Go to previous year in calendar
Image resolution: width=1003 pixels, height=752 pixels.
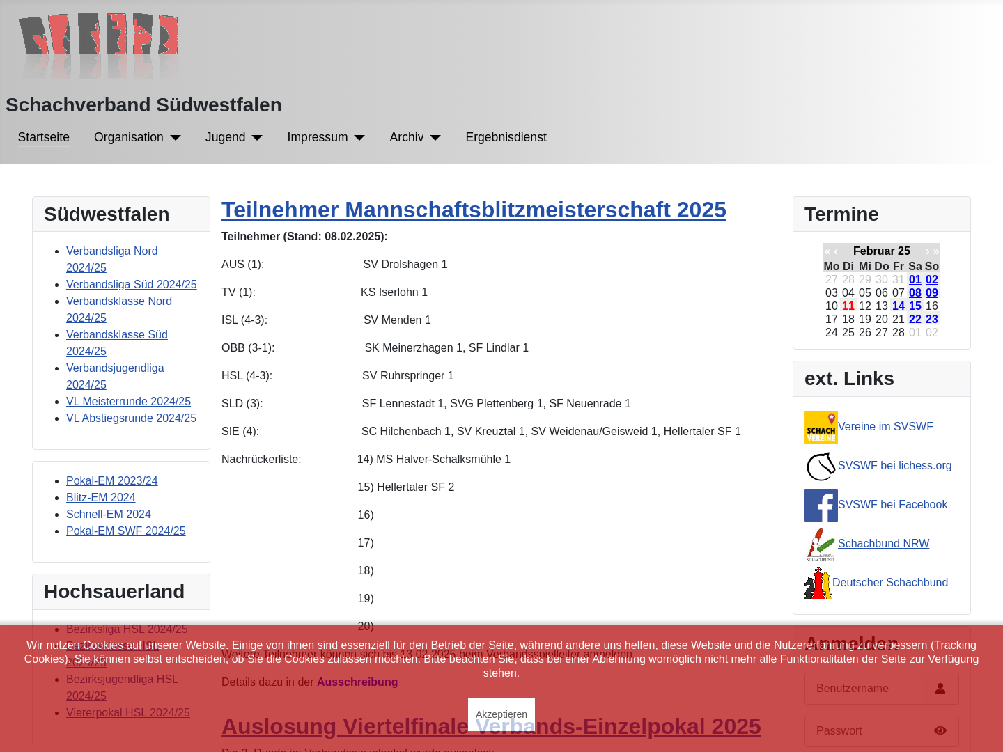(x=827, y=251)
